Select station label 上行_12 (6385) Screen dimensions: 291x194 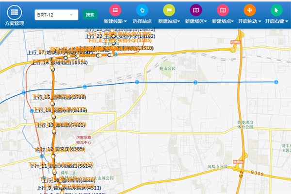coord(60,149)
